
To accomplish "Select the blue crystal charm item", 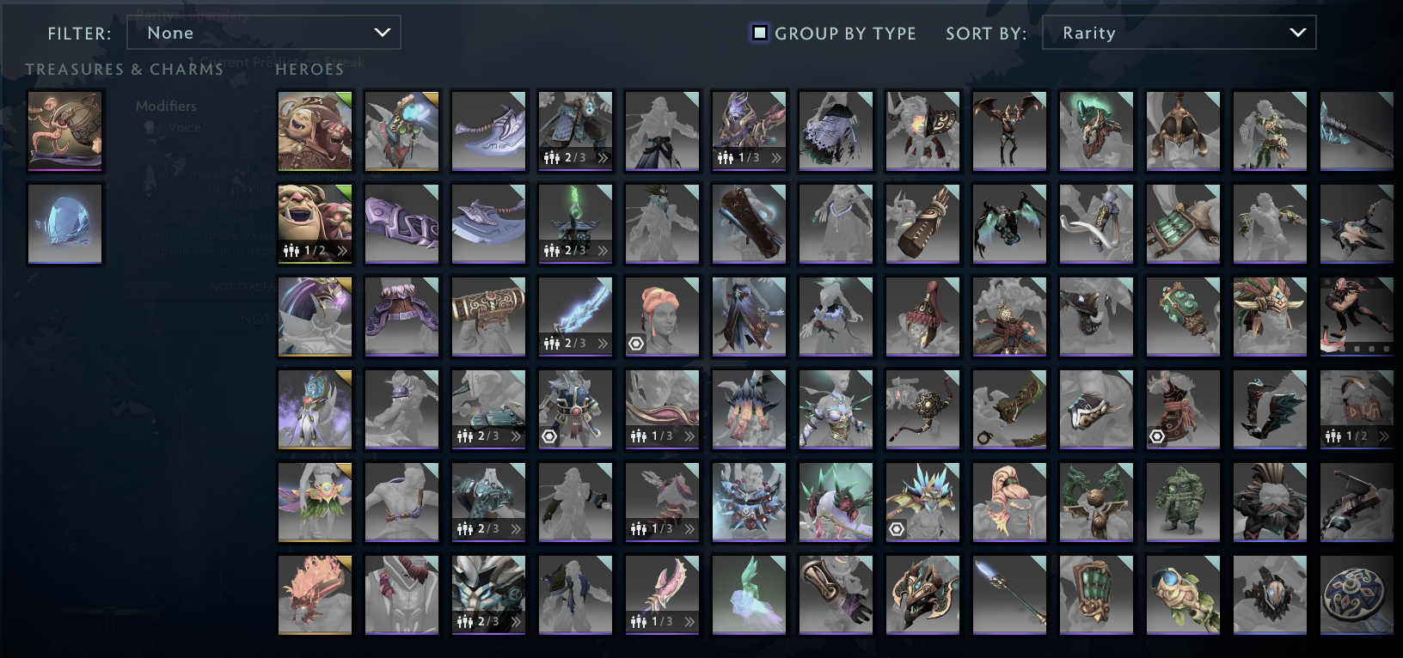I will tap(65, 223).
